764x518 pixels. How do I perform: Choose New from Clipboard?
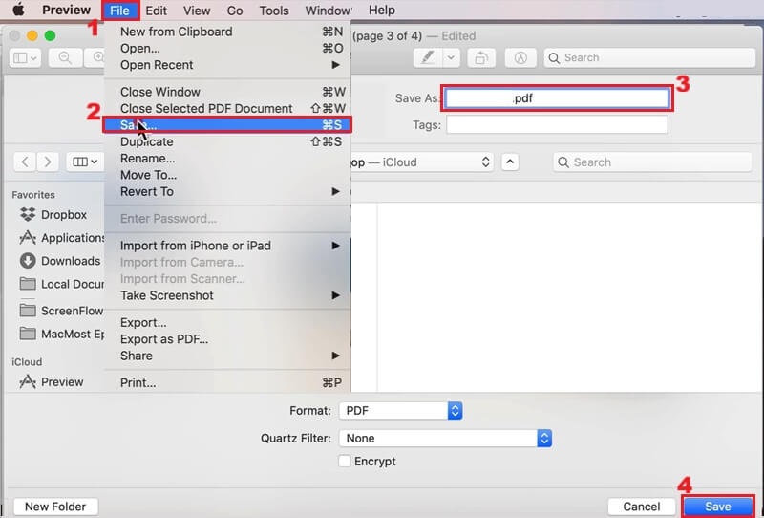[227, 32]
